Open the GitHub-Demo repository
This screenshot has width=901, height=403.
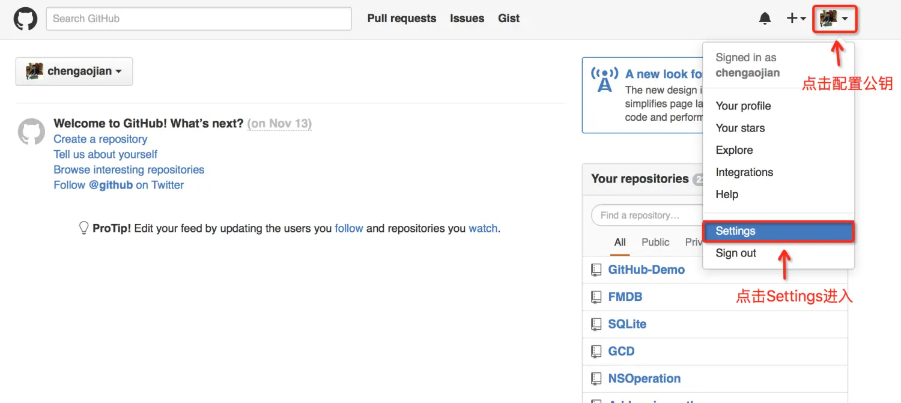pyautogui.click(x=646, y=270)
